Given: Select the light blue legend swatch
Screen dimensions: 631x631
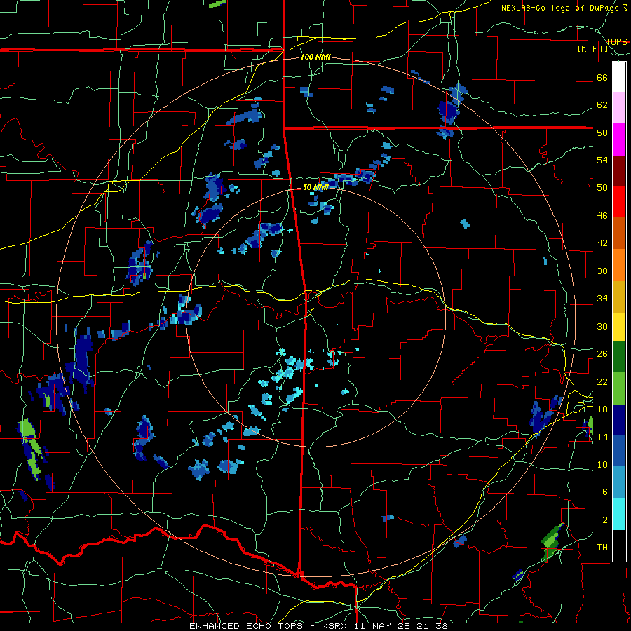Looking at the screenshot, I should pos(619,482).
